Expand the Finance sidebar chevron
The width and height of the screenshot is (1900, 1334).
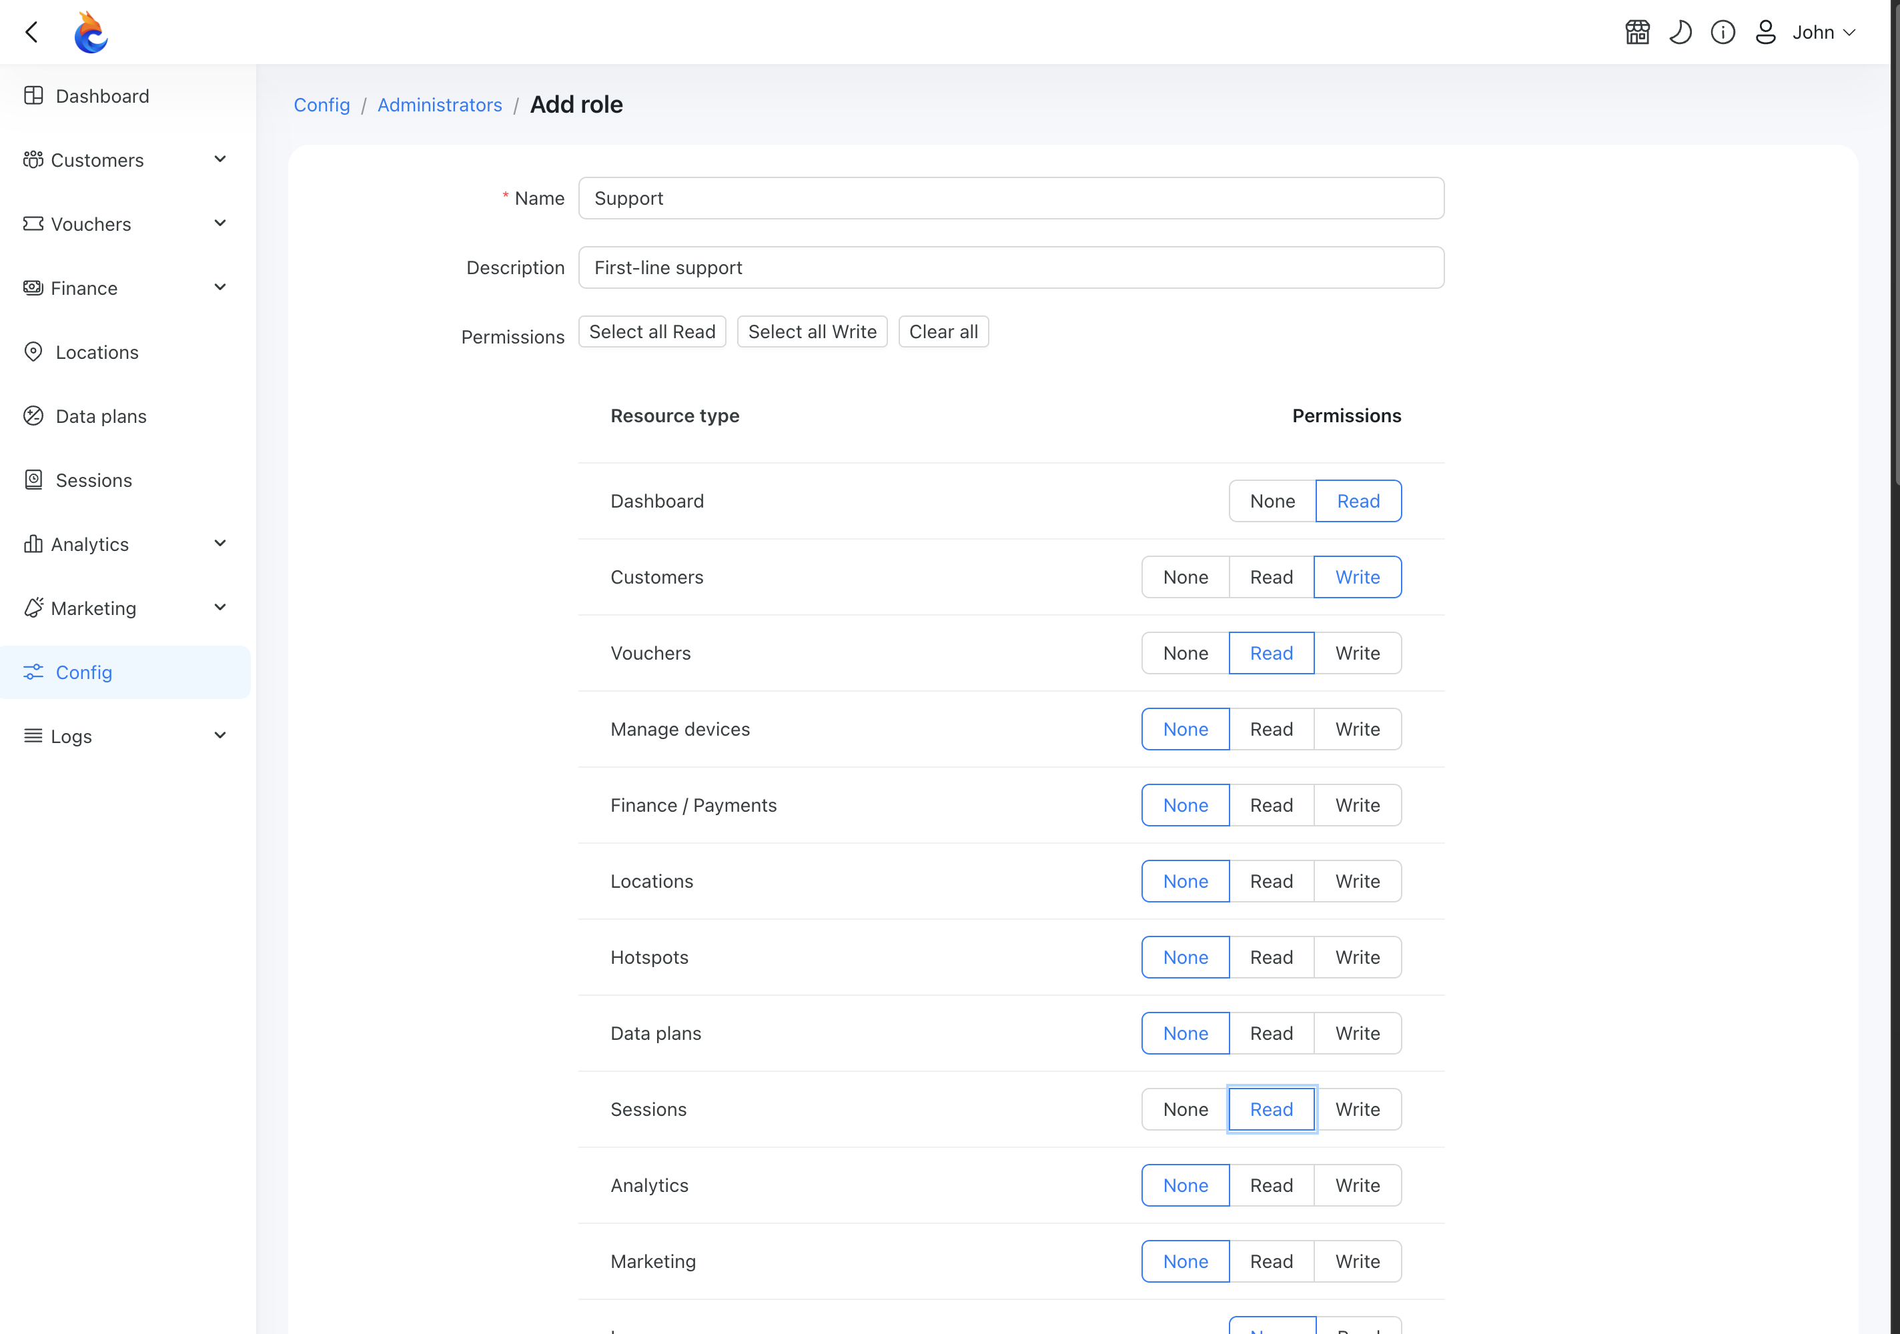pyautogui.click(x=220, y=287)
